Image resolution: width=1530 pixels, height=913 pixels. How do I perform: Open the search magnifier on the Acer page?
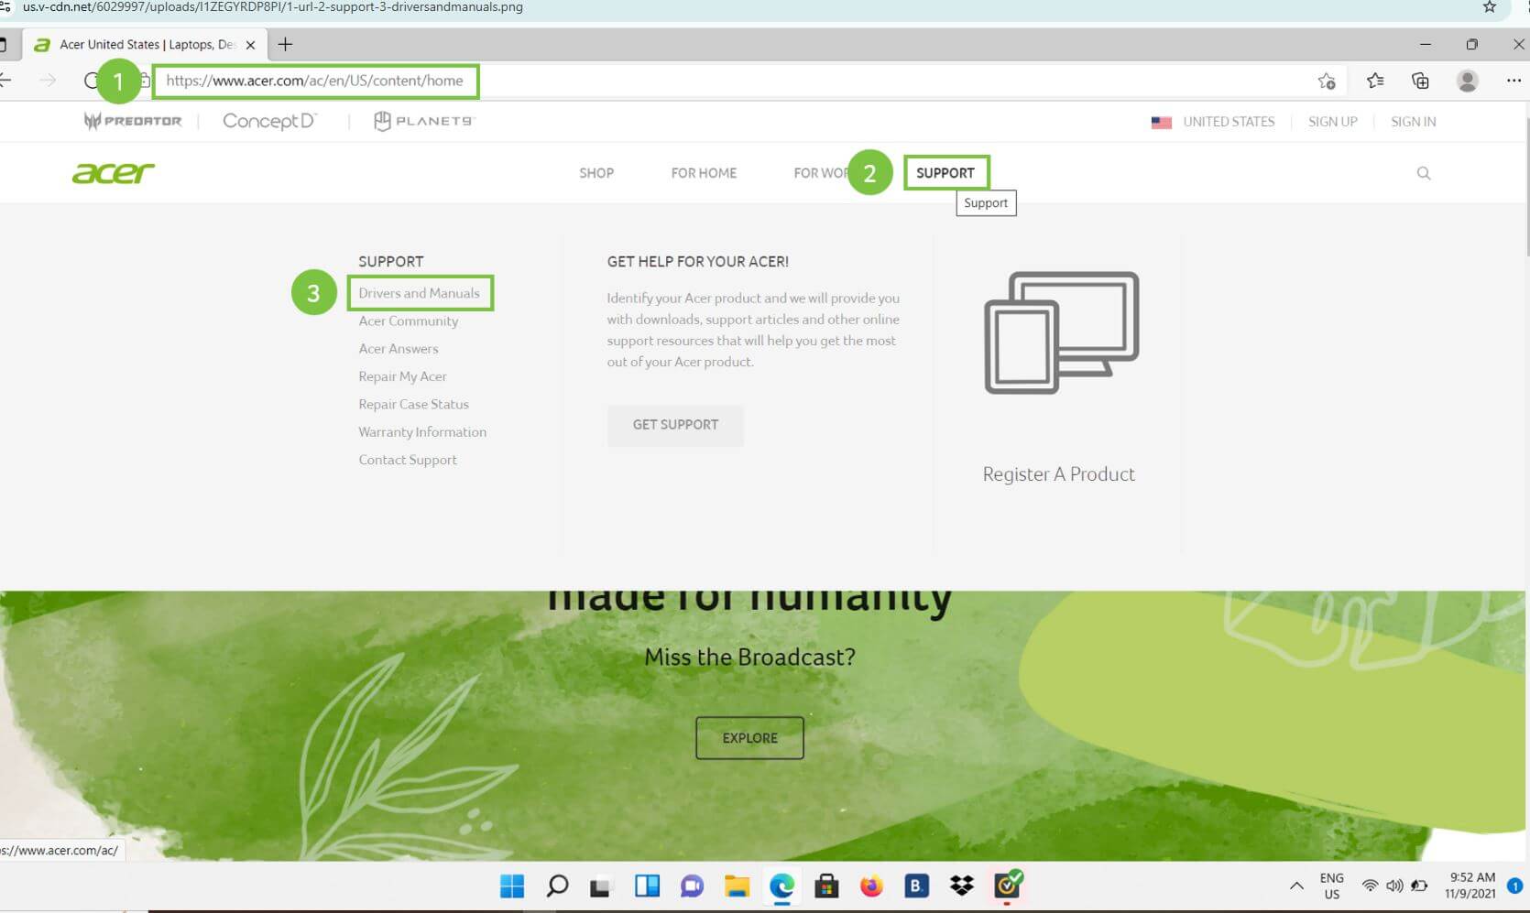point(1424,172)
